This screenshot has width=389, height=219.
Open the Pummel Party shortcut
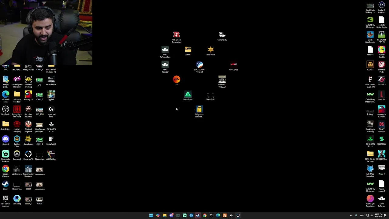click(x=381, y=67)
